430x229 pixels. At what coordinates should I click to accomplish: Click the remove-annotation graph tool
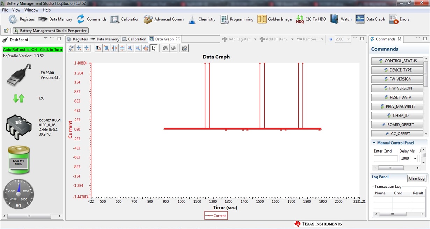tap(87, 48)
